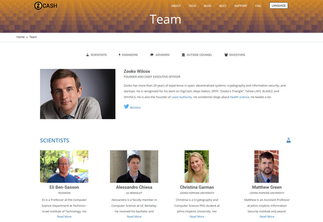Screen dimensions: 323x222
Task: Jump to Outside Counsel section label
Action: (199, 55)
